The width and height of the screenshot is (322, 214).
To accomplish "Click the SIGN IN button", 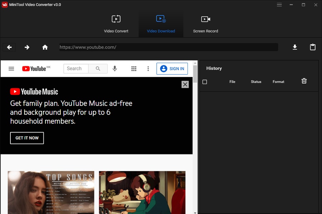I will [x=172, y=68].
